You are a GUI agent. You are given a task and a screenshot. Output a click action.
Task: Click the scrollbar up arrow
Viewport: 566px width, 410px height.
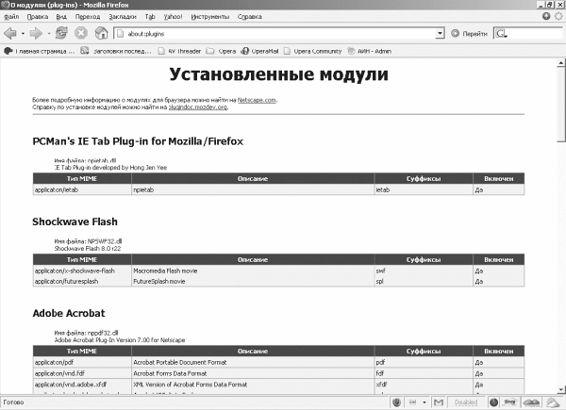point(561,63)
